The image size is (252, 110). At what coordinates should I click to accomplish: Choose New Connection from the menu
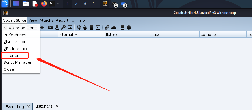point(21,28)
